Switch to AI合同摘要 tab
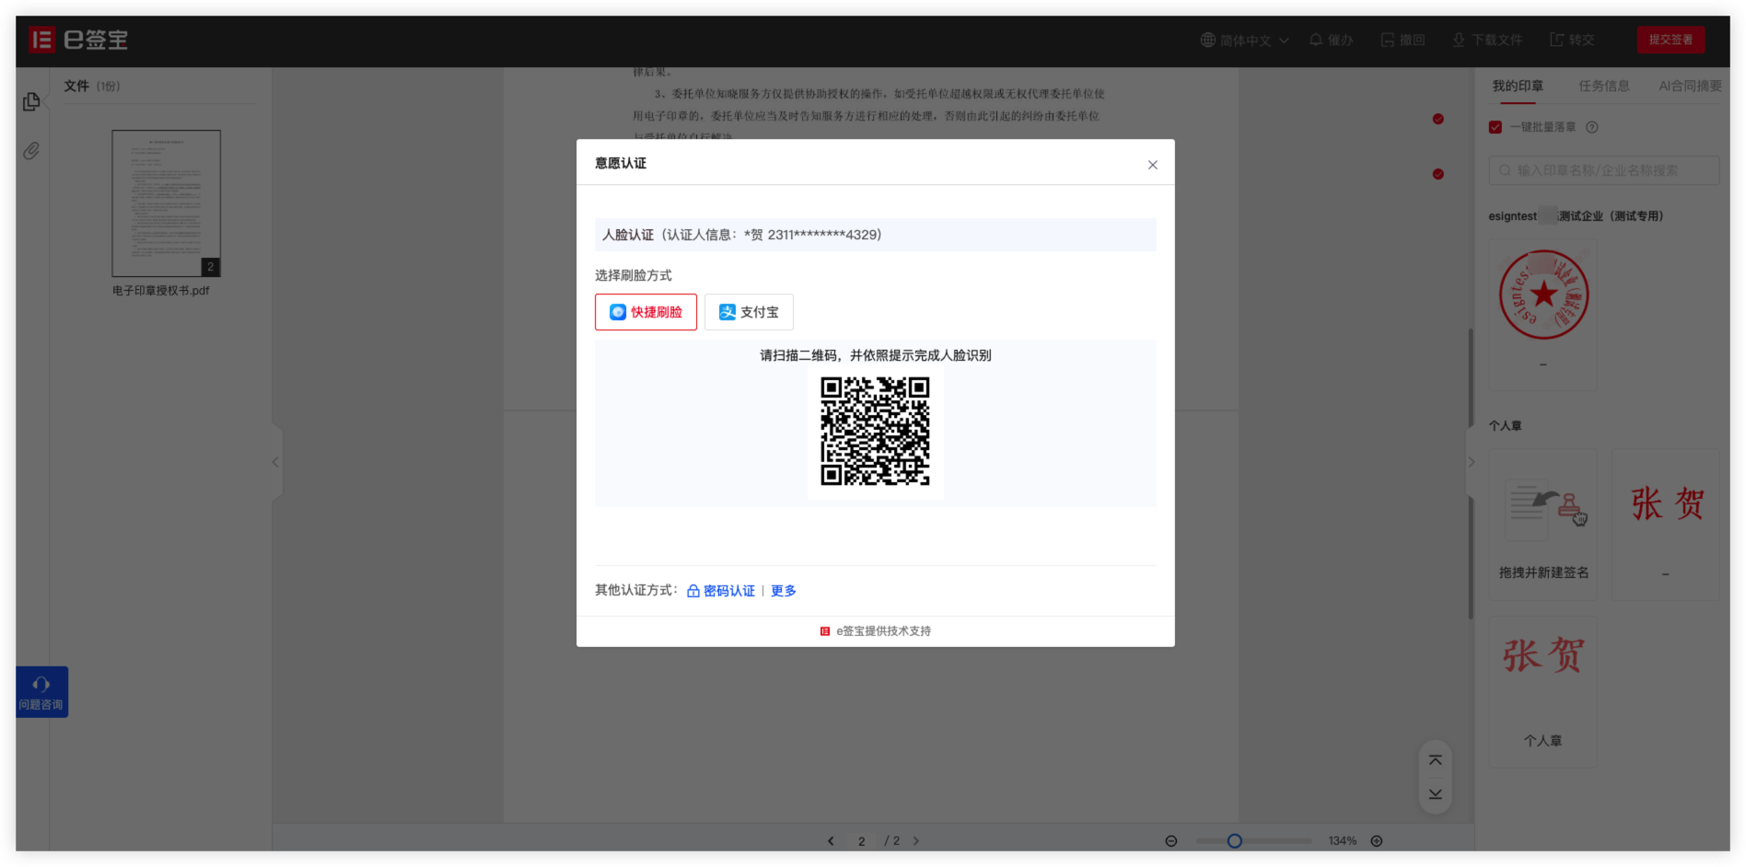The width and height of the screenshot is (1746, 867). pyautogui.click(x=1690, y=86)
